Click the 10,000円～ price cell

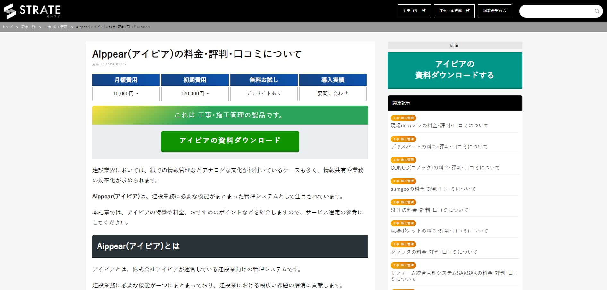tap(126, 94)
